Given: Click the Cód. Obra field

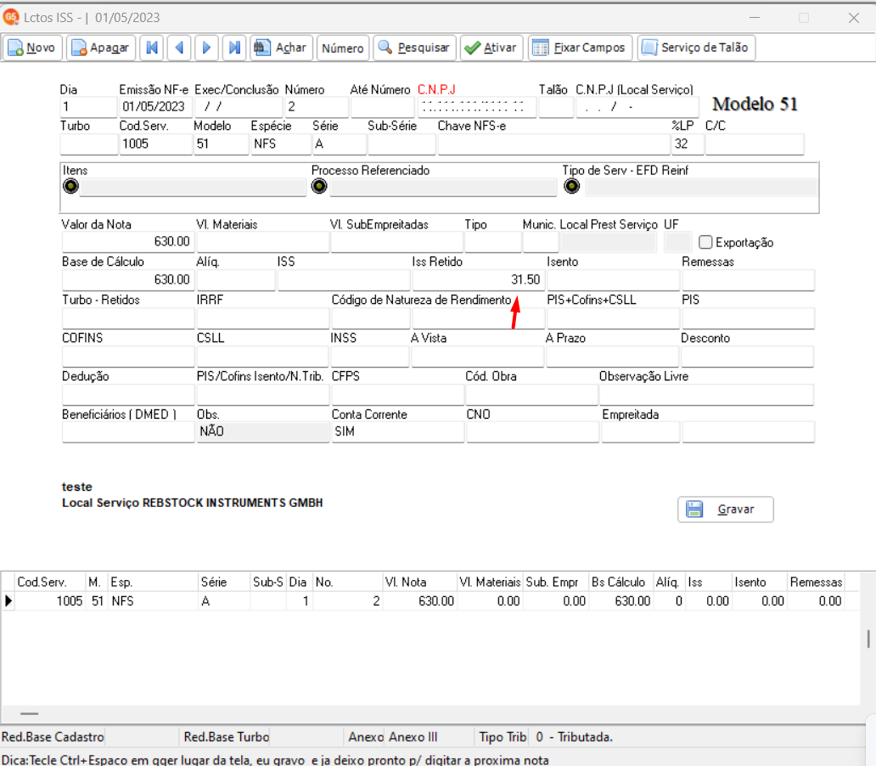Looking at the screenshot, I should pos(532,395).
